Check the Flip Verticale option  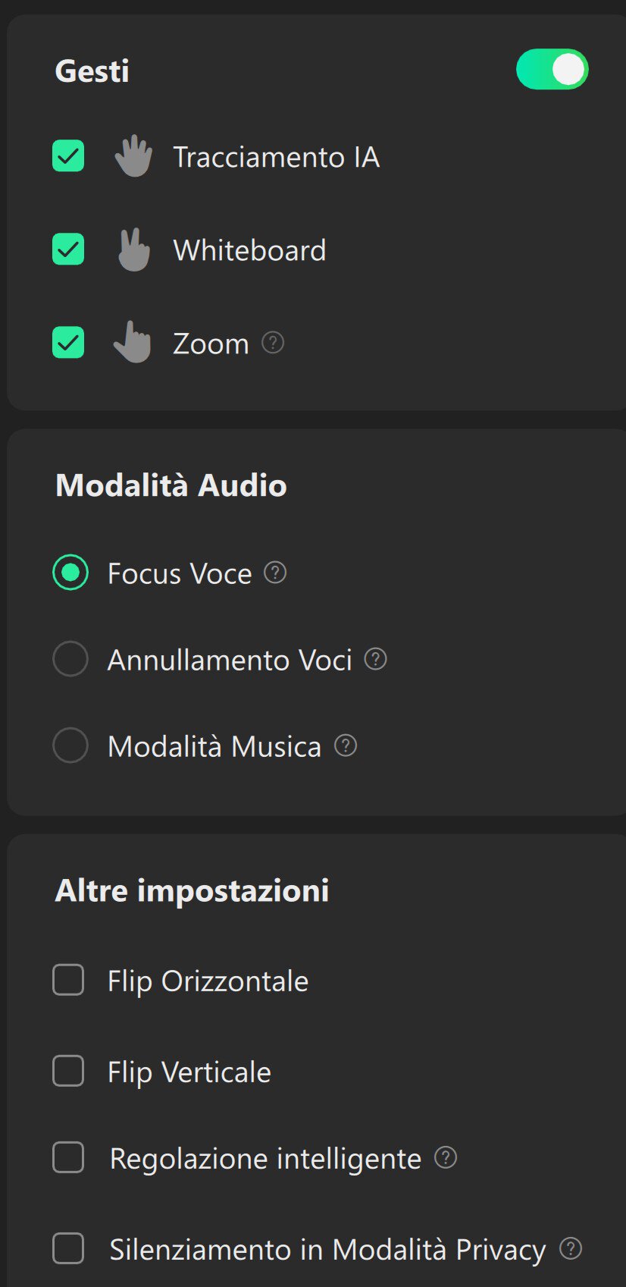click(x=68, y=1072)
